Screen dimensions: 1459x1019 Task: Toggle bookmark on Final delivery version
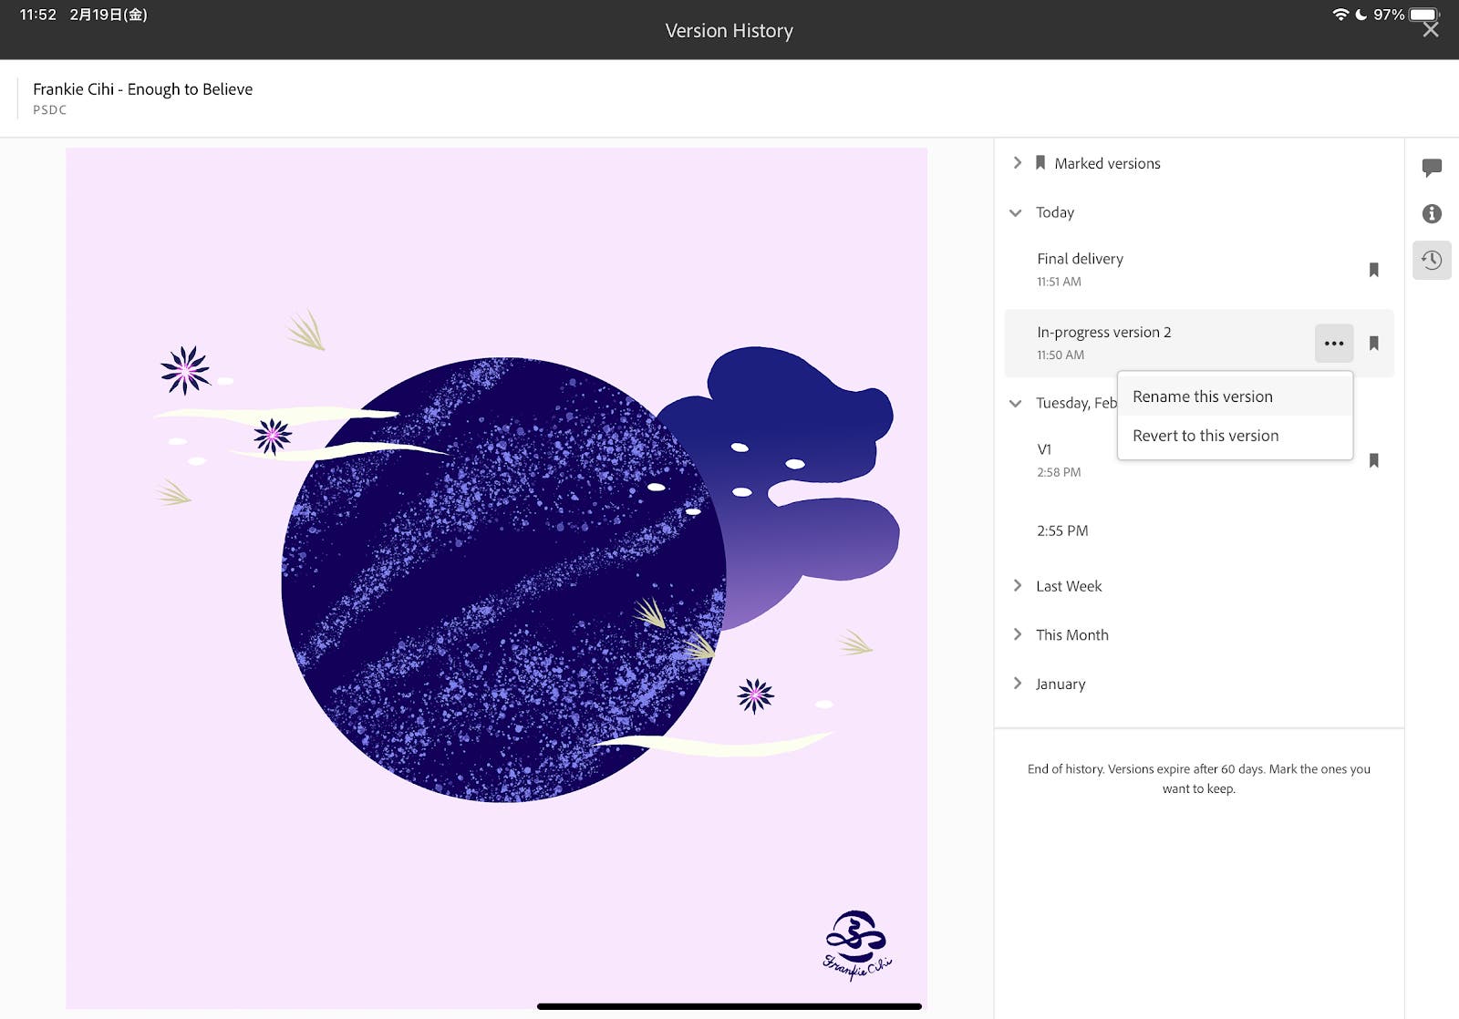[x=1373, y=270]
